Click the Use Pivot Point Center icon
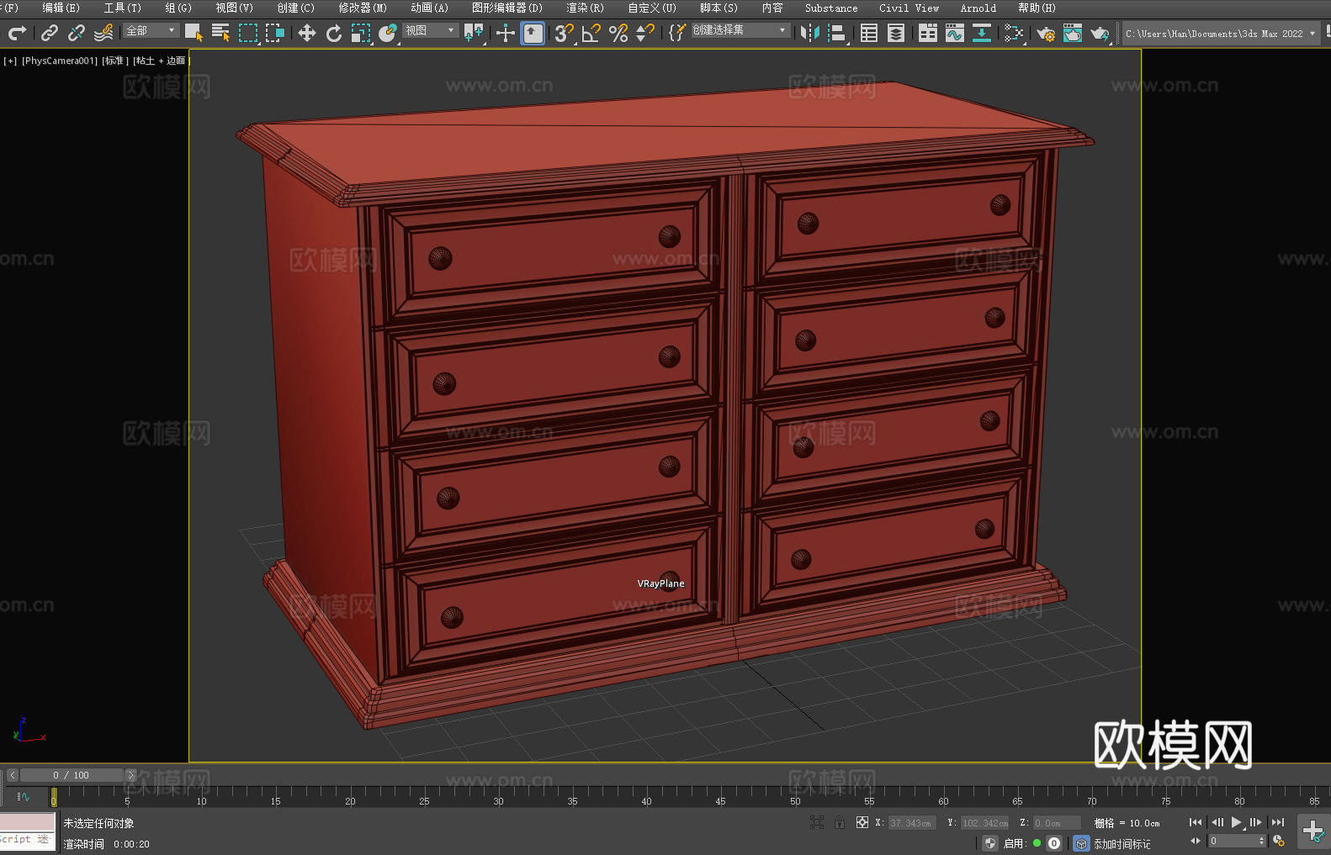The height and width of the screenshot is (855, 1331). pyautogui.click(x=474, y=33)
